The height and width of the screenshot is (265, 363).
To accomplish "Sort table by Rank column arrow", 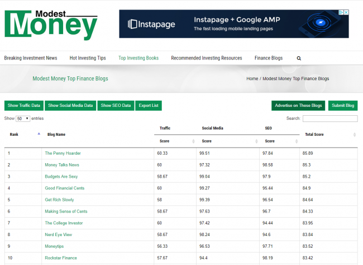I will (x=39, y=134).
